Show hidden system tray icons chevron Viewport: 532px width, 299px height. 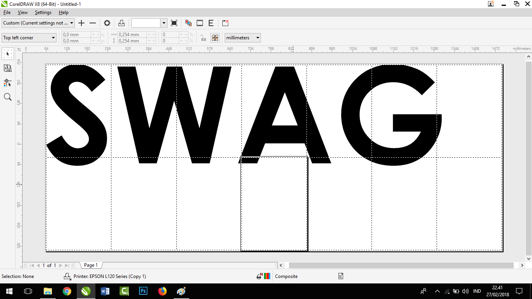[x=437, y=291]
